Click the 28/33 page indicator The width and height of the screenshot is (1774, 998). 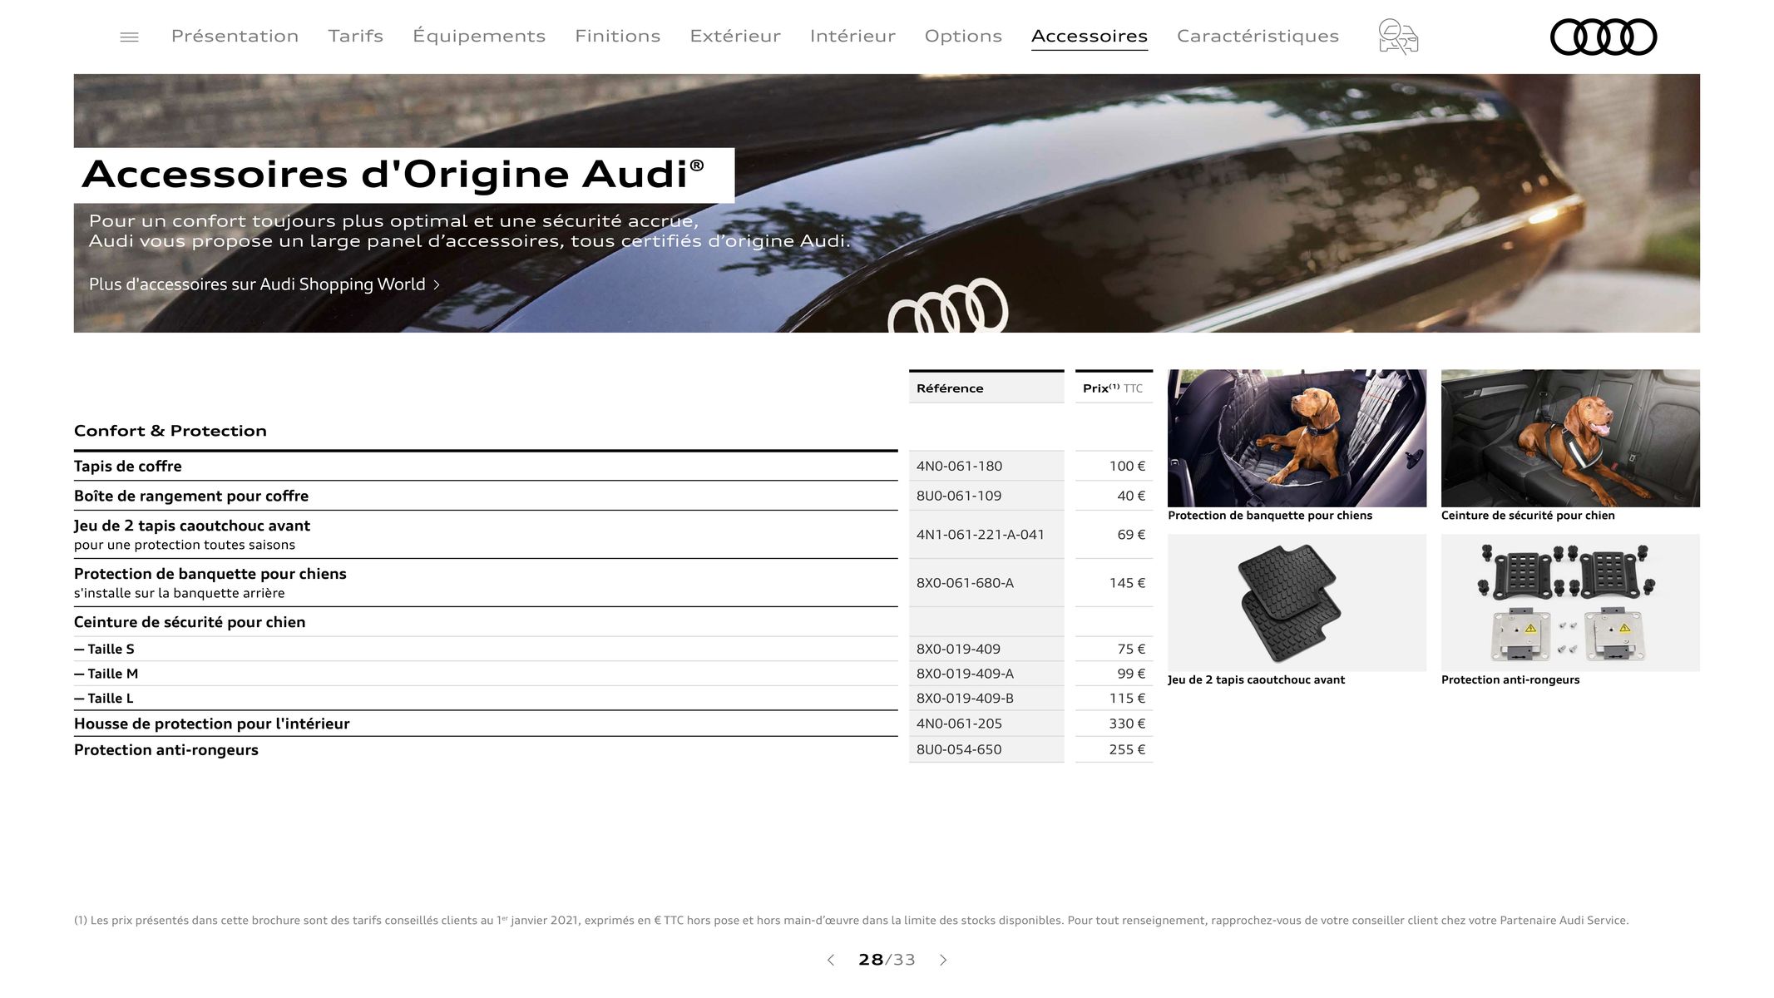point(887,960)
